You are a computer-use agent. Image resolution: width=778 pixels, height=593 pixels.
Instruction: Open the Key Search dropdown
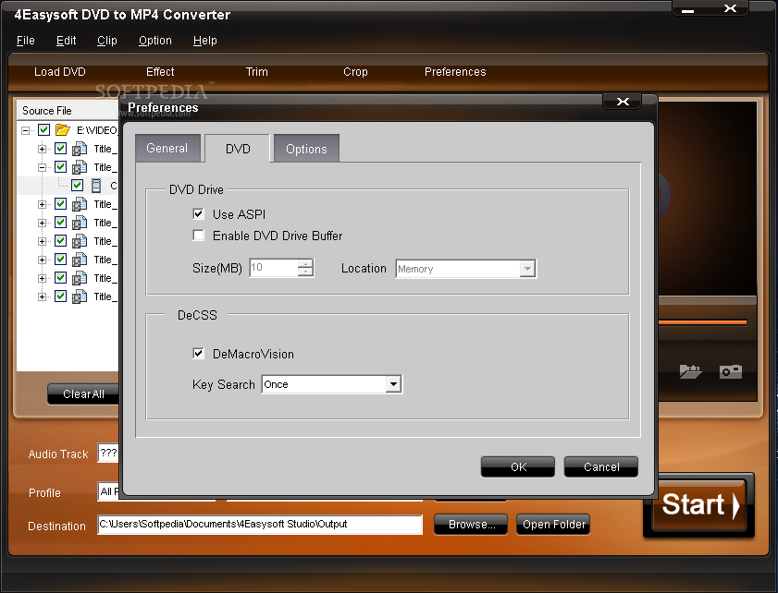pos(393,384)
